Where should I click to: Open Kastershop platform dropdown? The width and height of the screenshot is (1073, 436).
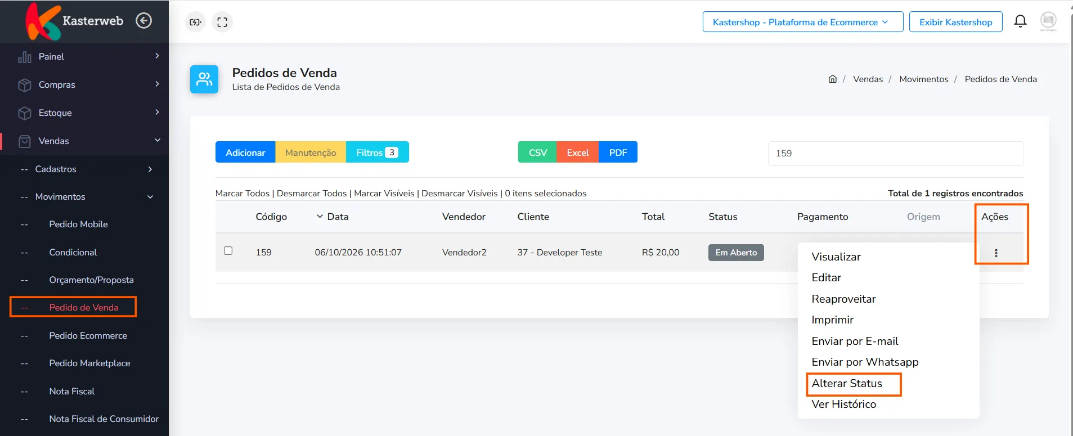tap(803, 22)
